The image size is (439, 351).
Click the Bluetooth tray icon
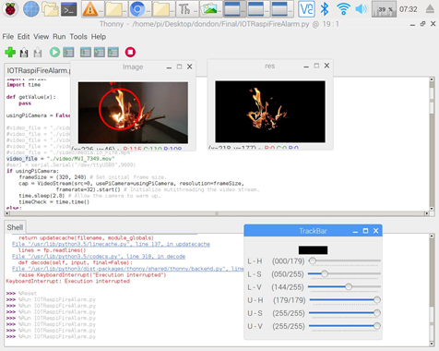tap(325, 9)
